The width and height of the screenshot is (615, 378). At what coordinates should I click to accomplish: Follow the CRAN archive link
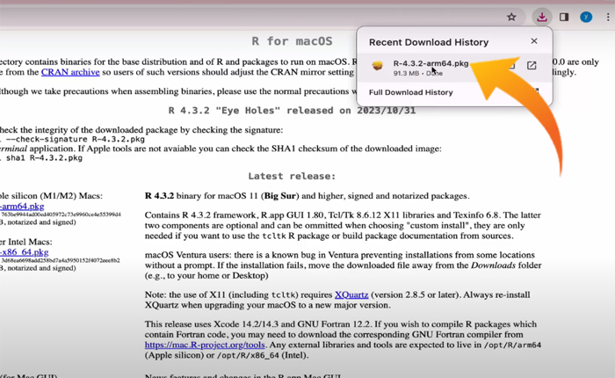pos(70,72)
